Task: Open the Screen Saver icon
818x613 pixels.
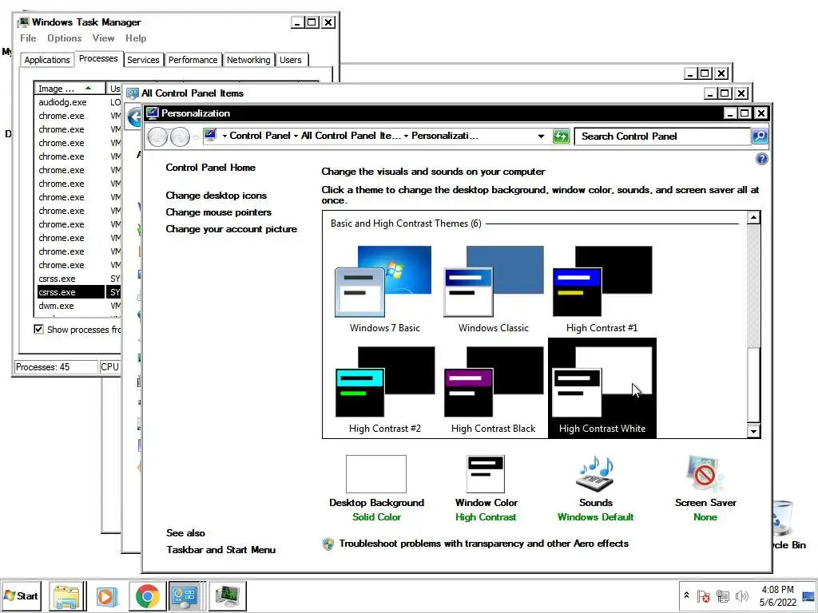Action: click(705, 474)
